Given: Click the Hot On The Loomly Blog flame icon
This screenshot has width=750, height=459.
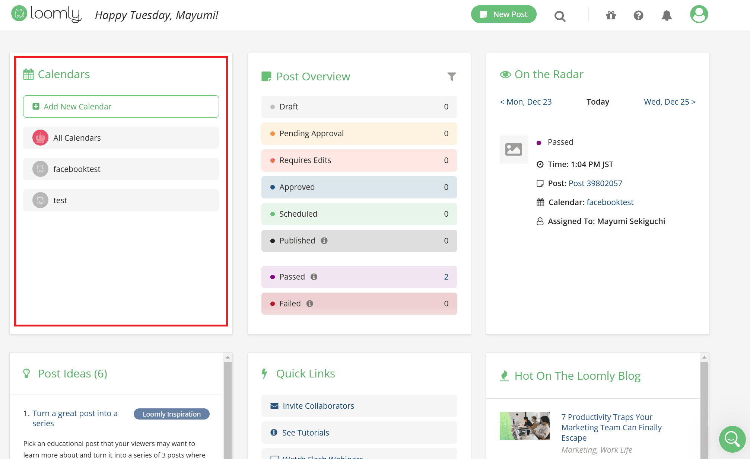Looking at the screenshot, I should [504, 376].
